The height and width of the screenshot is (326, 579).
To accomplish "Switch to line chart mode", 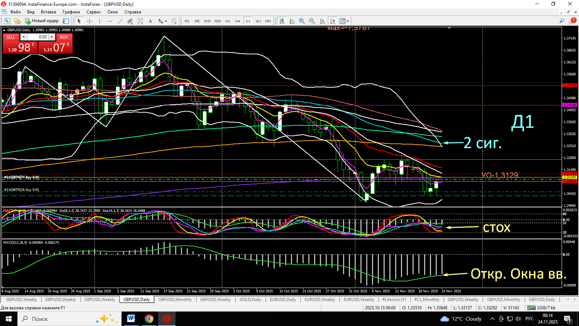I will coord(292,21).
